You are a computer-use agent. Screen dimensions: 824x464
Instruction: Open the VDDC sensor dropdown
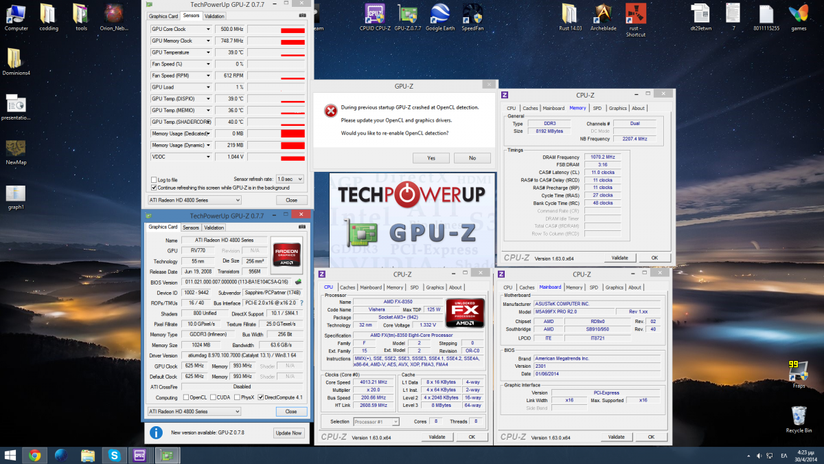tap(208, 157)
